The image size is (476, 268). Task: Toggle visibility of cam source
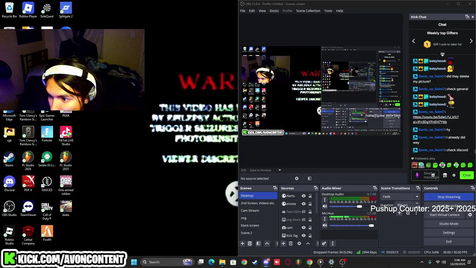[x=303, y=227]
